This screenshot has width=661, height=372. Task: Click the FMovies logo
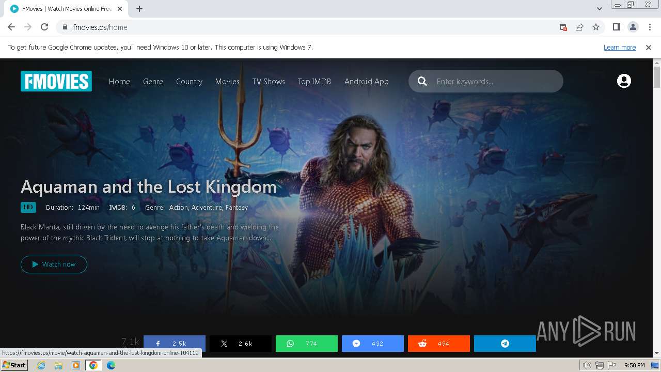coord(56,81)
